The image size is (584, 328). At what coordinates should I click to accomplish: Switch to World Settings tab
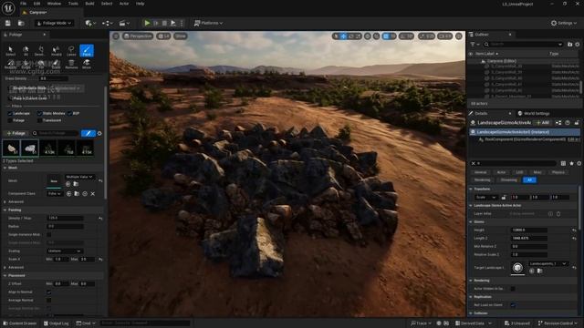coord(533,113)
